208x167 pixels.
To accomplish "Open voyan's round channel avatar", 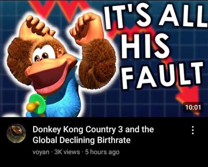I will [x=17, y=133].
